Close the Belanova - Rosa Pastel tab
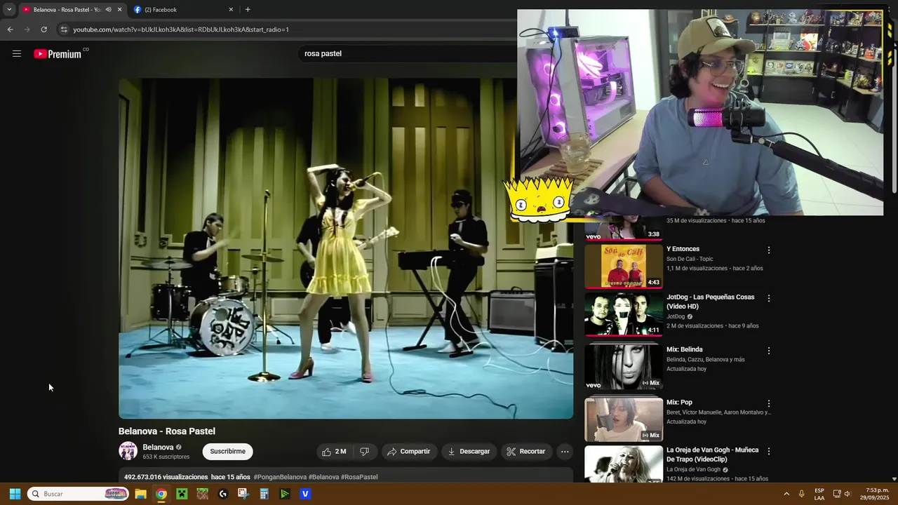Screen dimensions: 898x505 coord(119,10)
